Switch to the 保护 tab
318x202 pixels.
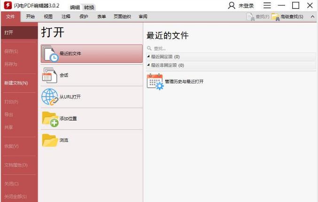tap(84, 16)
